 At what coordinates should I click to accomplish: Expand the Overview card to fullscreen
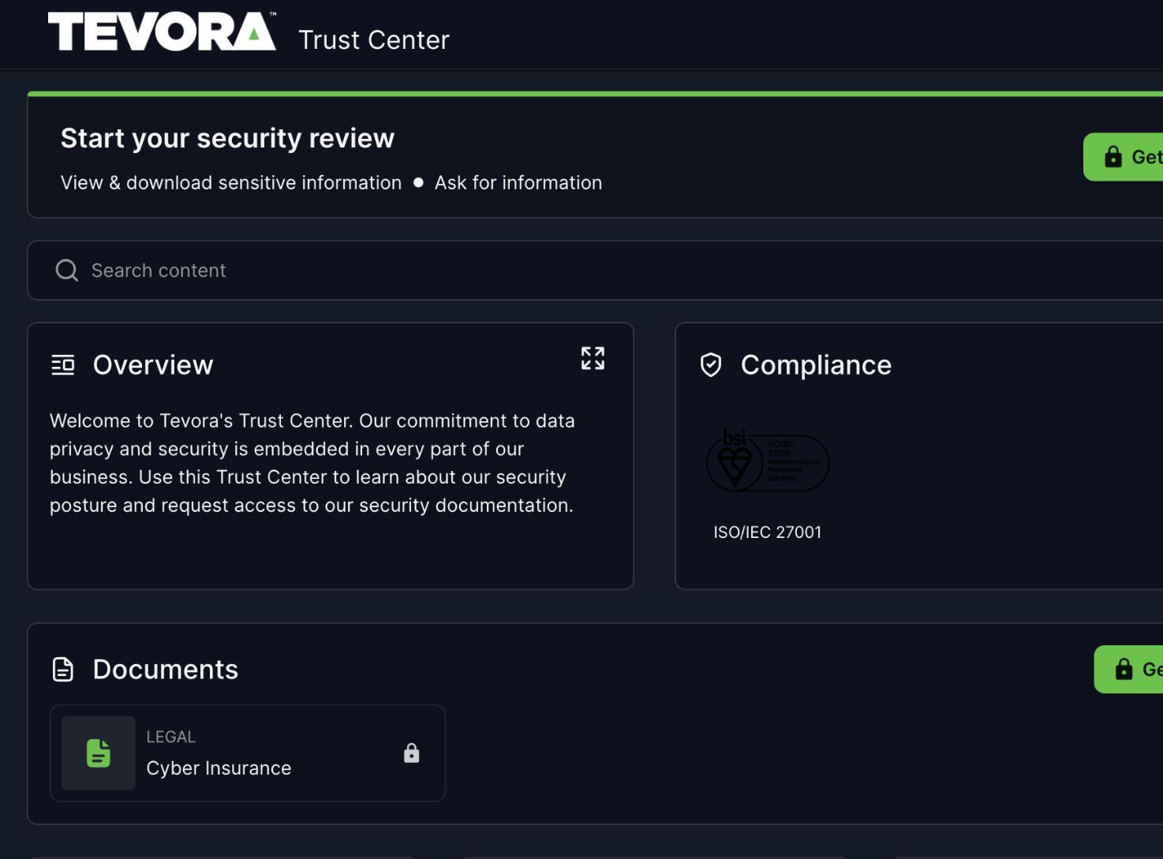pyautogui.click(x=593, y=358)
